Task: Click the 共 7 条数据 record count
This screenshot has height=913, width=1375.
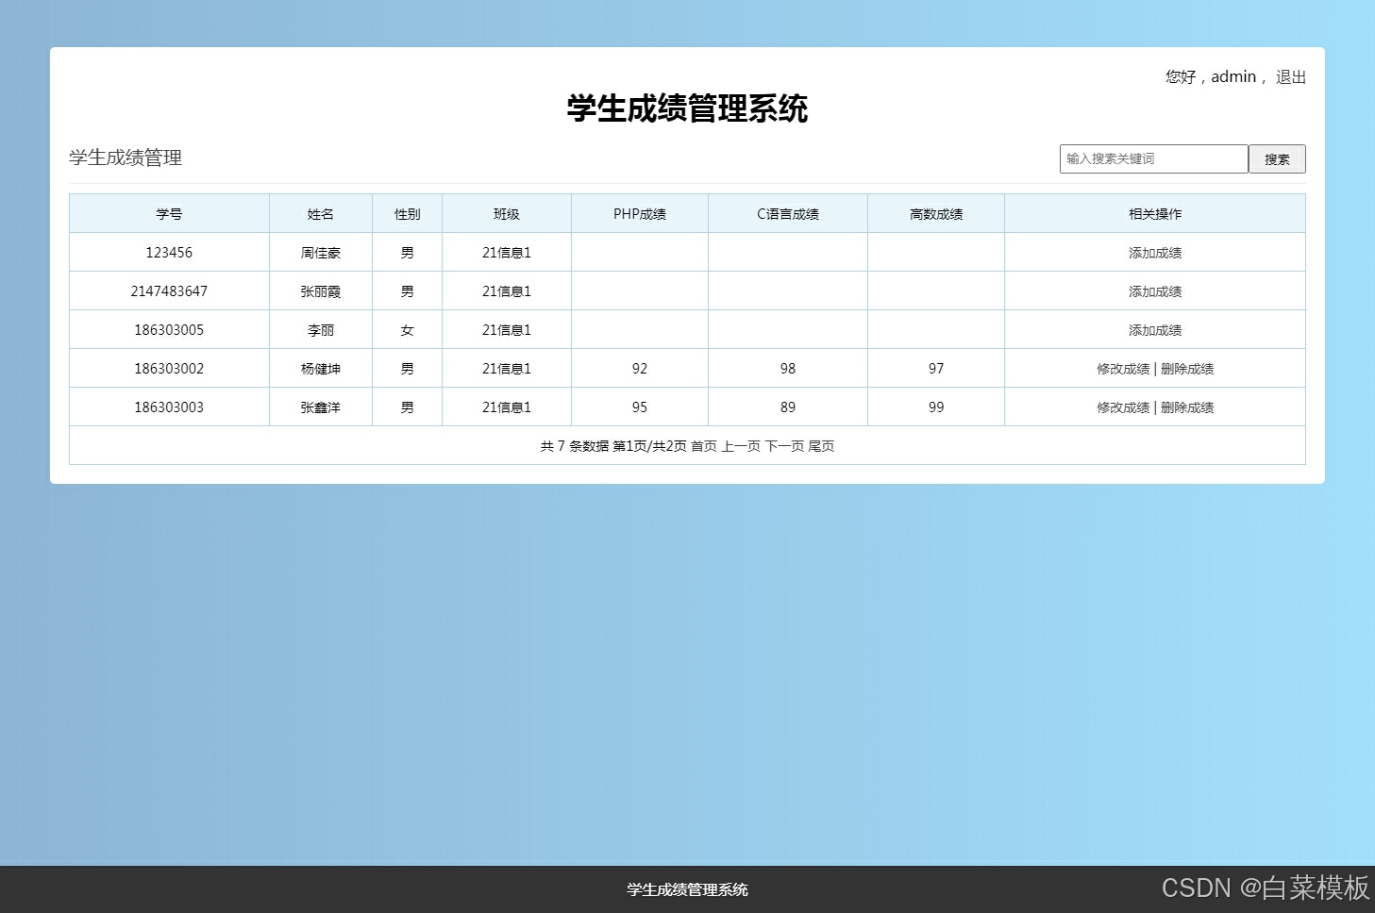Action: click(575, 446)
